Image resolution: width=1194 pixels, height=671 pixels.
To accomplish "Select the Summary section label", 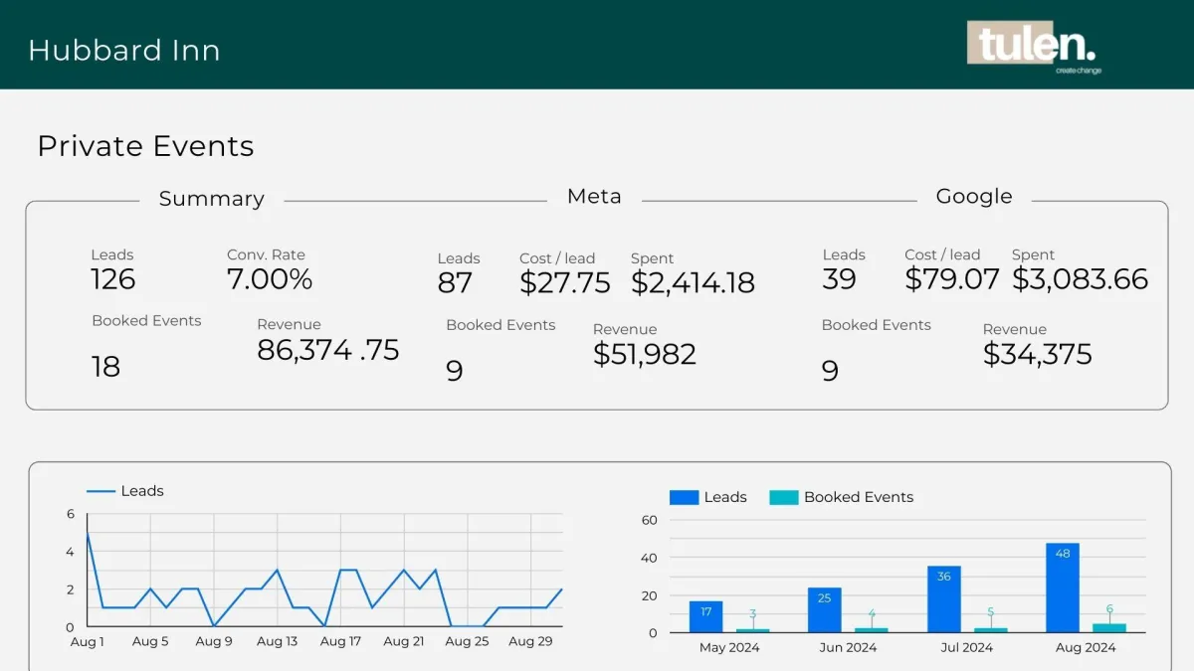I will click(x=211, y=199).
